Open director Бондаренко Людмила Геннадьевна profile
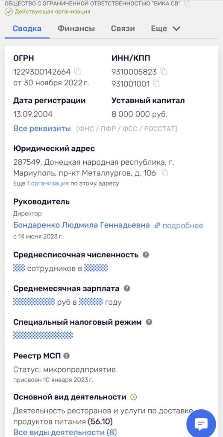The width and height of the screenshot is (223, 437). coord(82,225)
